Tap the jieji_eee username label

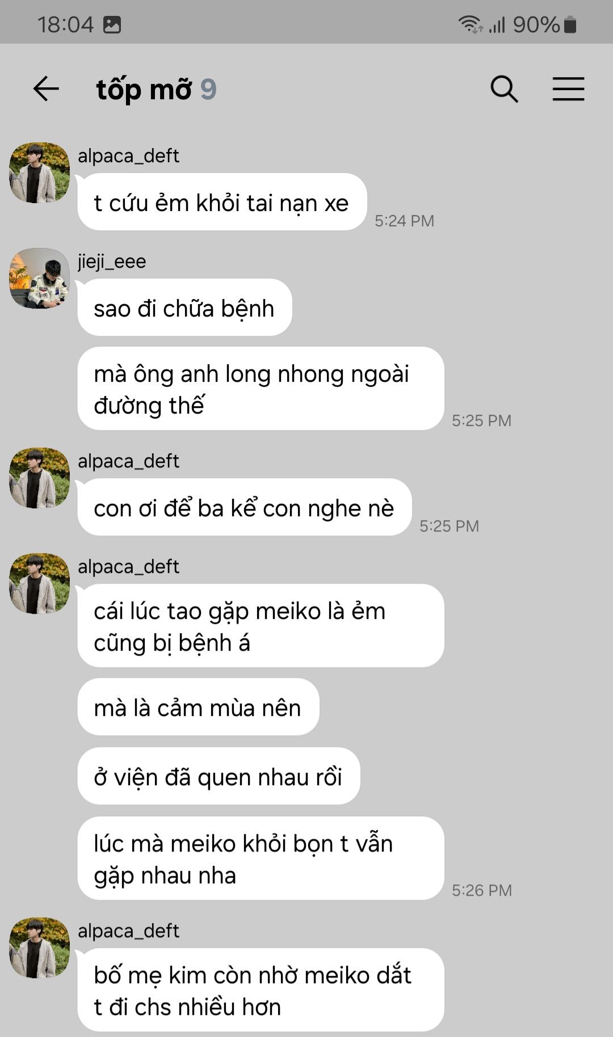click(x=112, y=262)
